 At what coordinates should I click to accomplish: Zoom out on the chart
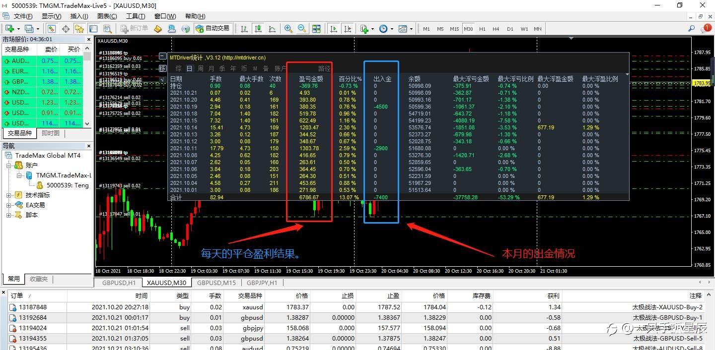[x=301, y=29]
